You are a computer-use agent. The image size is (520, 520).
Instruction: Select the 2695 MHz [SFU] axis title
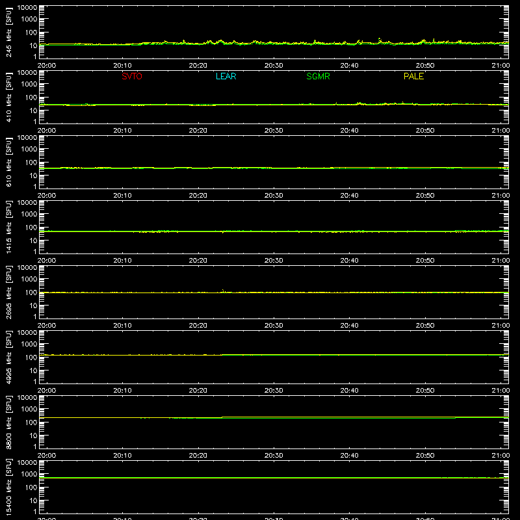pyautogui.click(x=8, y=292)
